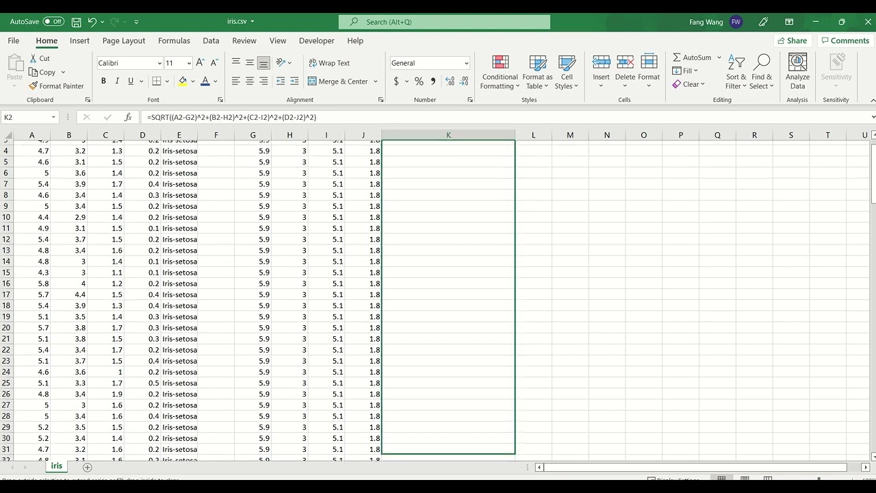Click in the Name Box showing K2

[x=26, y=117]
